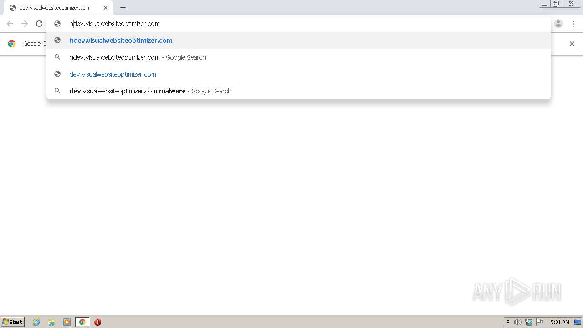Open a new tab with the plus button
Image resolution: width=583 pixels, height=328 pixels.
pyautogui.click(x=123, y=8)
